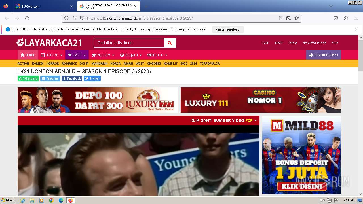
Task: Select ROMANCE category in yellow bar
Action: (x=69, y=63)
